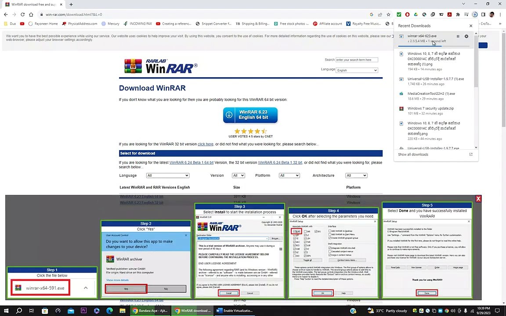Screen dimensions: 506x316
Task: Open Payoneer: Home bookmark
Action: tap(43, 24)
